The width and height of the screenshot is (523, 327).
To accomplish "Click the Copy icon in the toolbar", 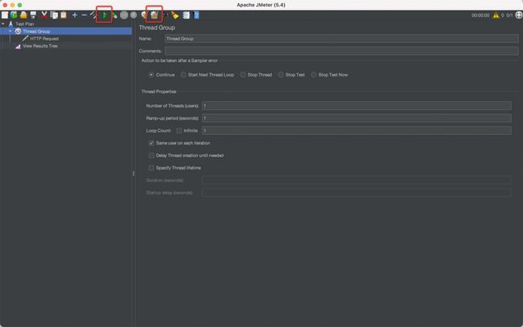I will (54, 15).
